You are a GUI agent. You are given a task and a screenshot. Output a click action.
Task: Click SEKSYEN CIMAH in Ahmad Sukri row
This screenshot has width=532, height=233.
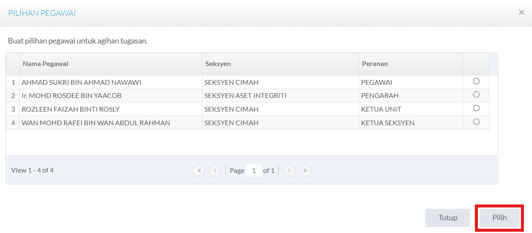click(x=280, y=82)
